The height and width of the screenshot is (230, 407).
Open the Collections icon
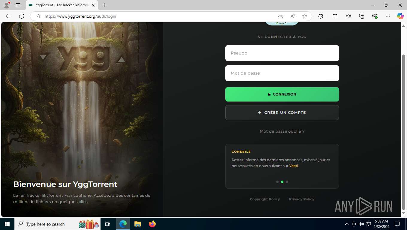tap(362, 16)
